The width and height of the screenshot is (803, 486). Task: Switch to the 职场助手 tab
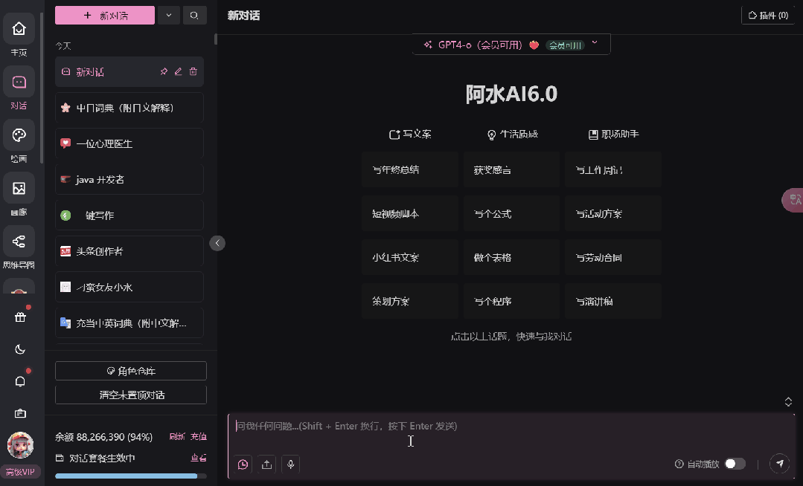(x=613, y=135)
